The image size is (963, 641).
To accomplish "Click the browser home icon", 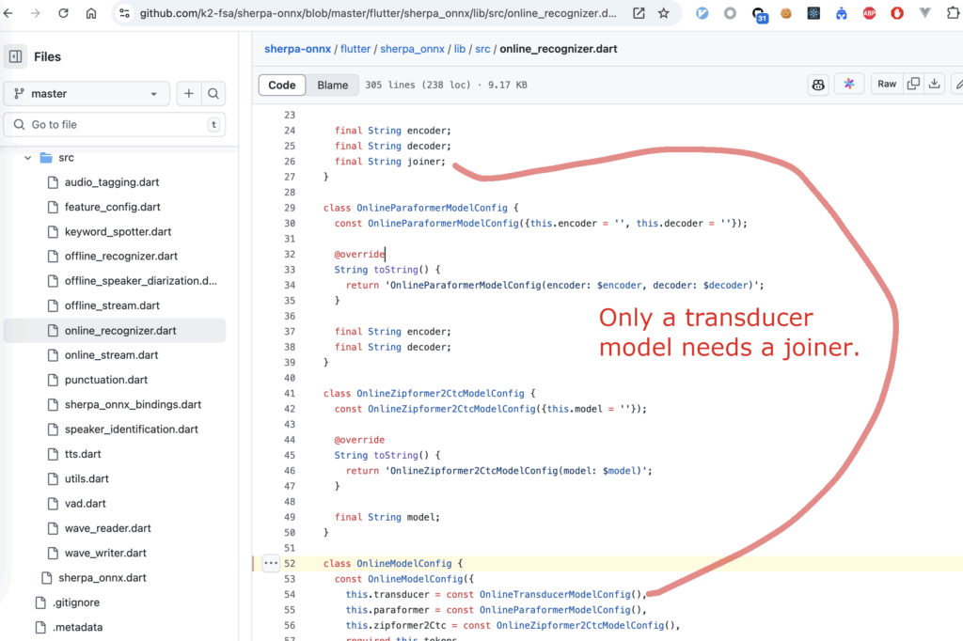I will coord(91,13).
